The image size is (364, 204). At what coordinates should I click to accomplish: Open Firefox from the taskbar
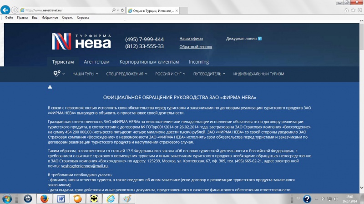click(44, 199)
